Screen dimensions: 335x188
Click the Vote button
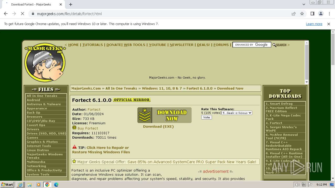(206, 118)
